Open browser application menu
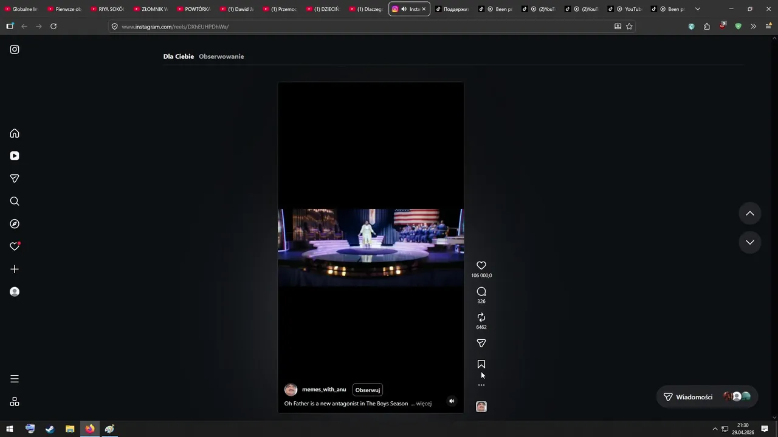This screenshot has height=437, width=778. (x=769, y=27)
